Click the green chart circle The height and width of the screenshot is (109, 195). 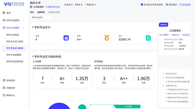[x=82, y=107]
